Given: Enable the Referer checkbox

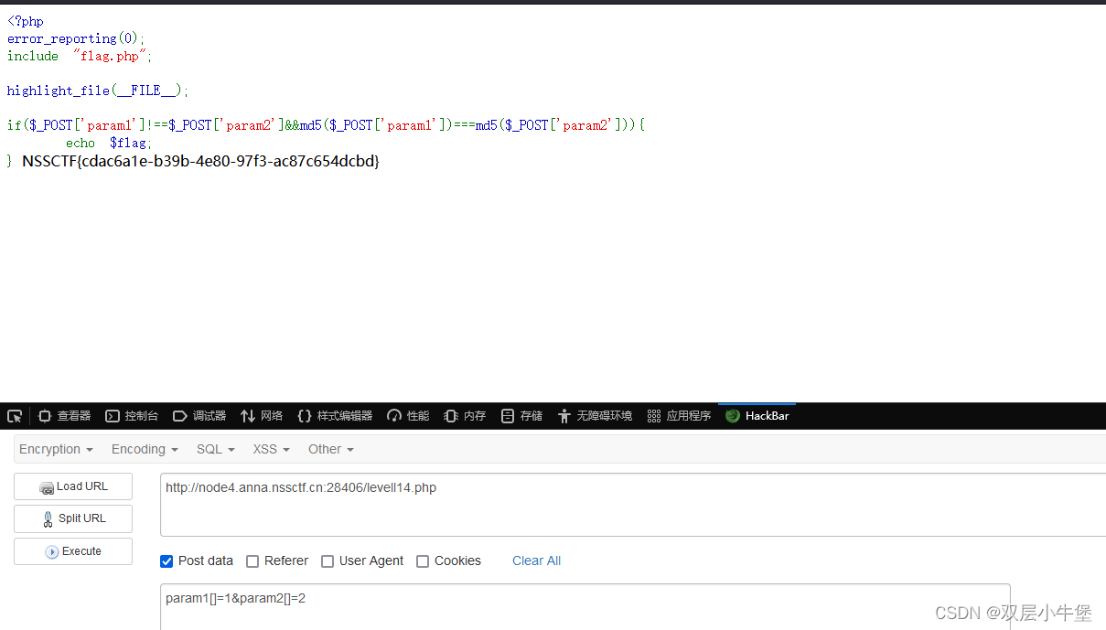Looking at the screenshot, I should [x=252, y=561].
